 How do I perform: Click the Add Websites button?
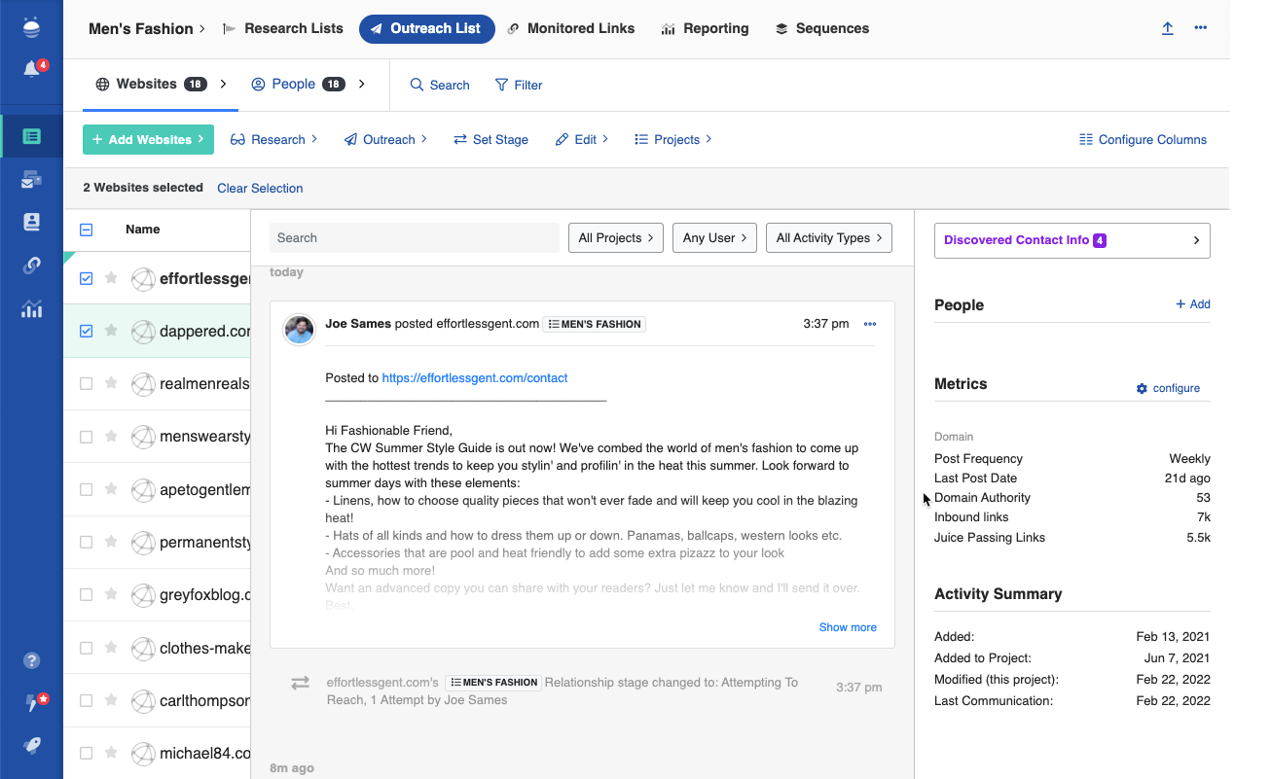[x=148, y=140]
